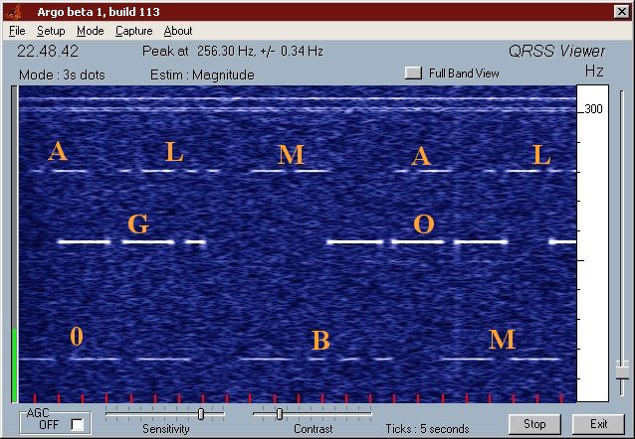Click the 300 Hz scale label

593,108
